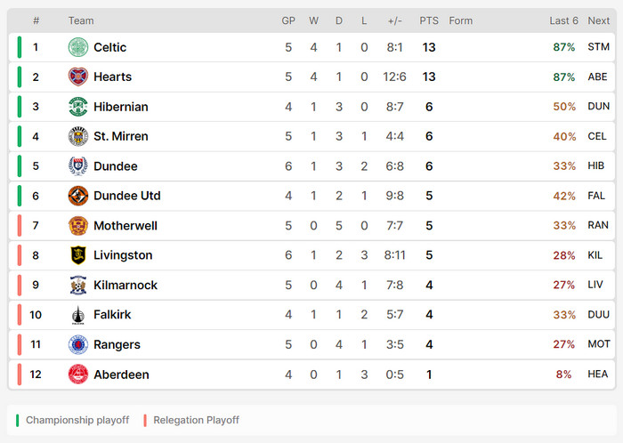
Task: Click the Livingston club crest icon
Action: point(78,255)
